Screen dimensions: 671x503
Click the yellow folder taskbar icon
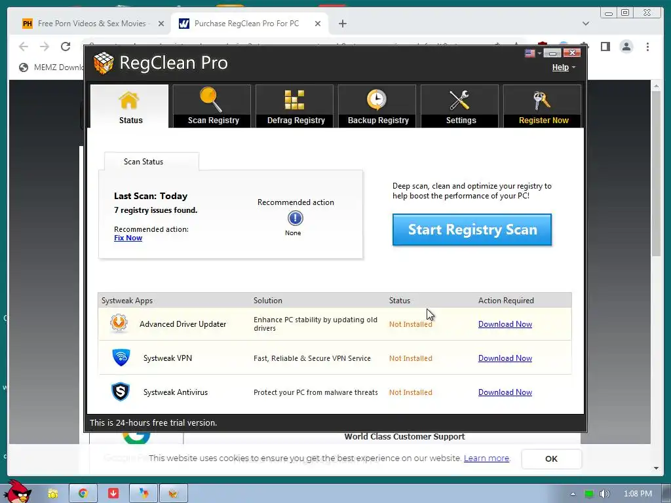point(52,494)
